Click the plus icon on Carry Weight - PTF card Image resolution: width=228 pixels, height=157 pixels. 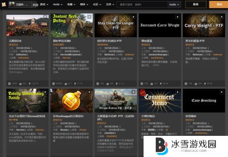click(222, 17)
